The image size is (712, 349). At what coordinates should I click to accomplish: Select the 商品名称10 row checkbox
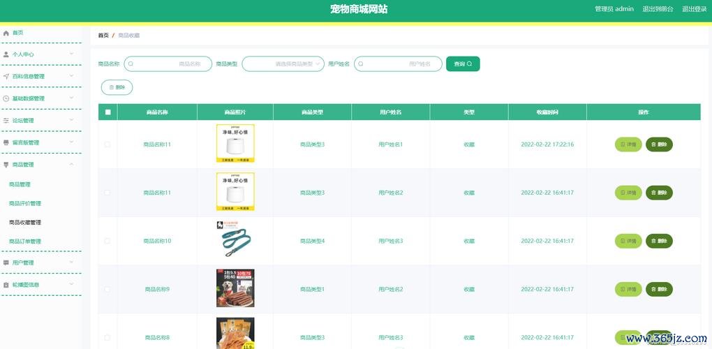[x=107, y=241]
